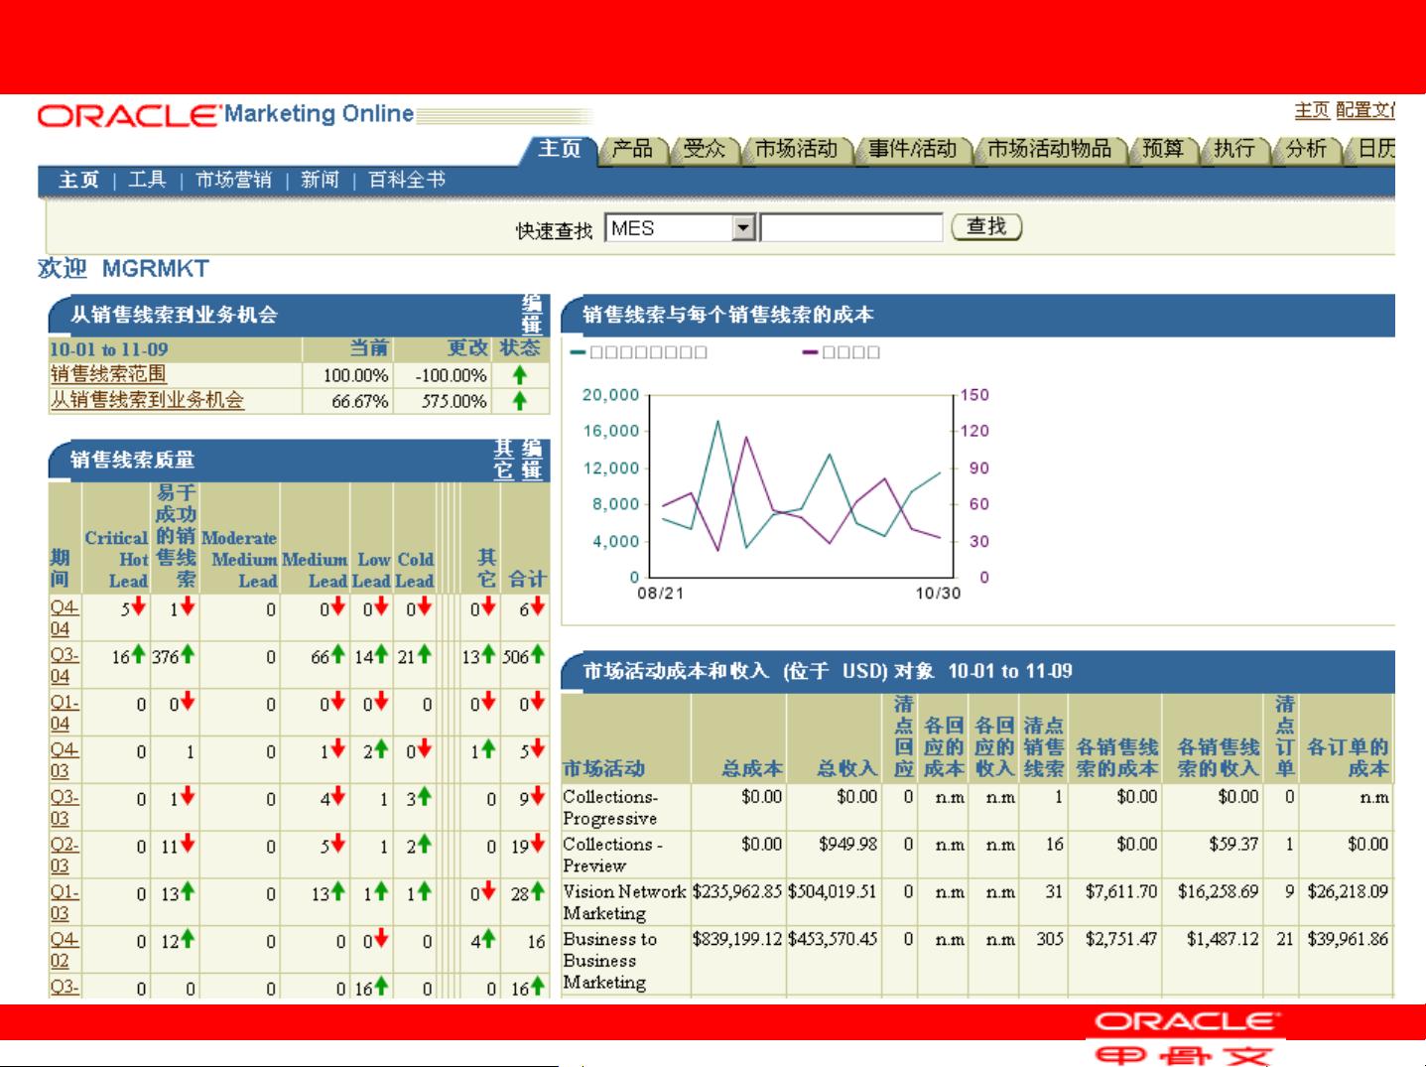
Task: Click the 市场活动 column header
Action: pos(603,768)
